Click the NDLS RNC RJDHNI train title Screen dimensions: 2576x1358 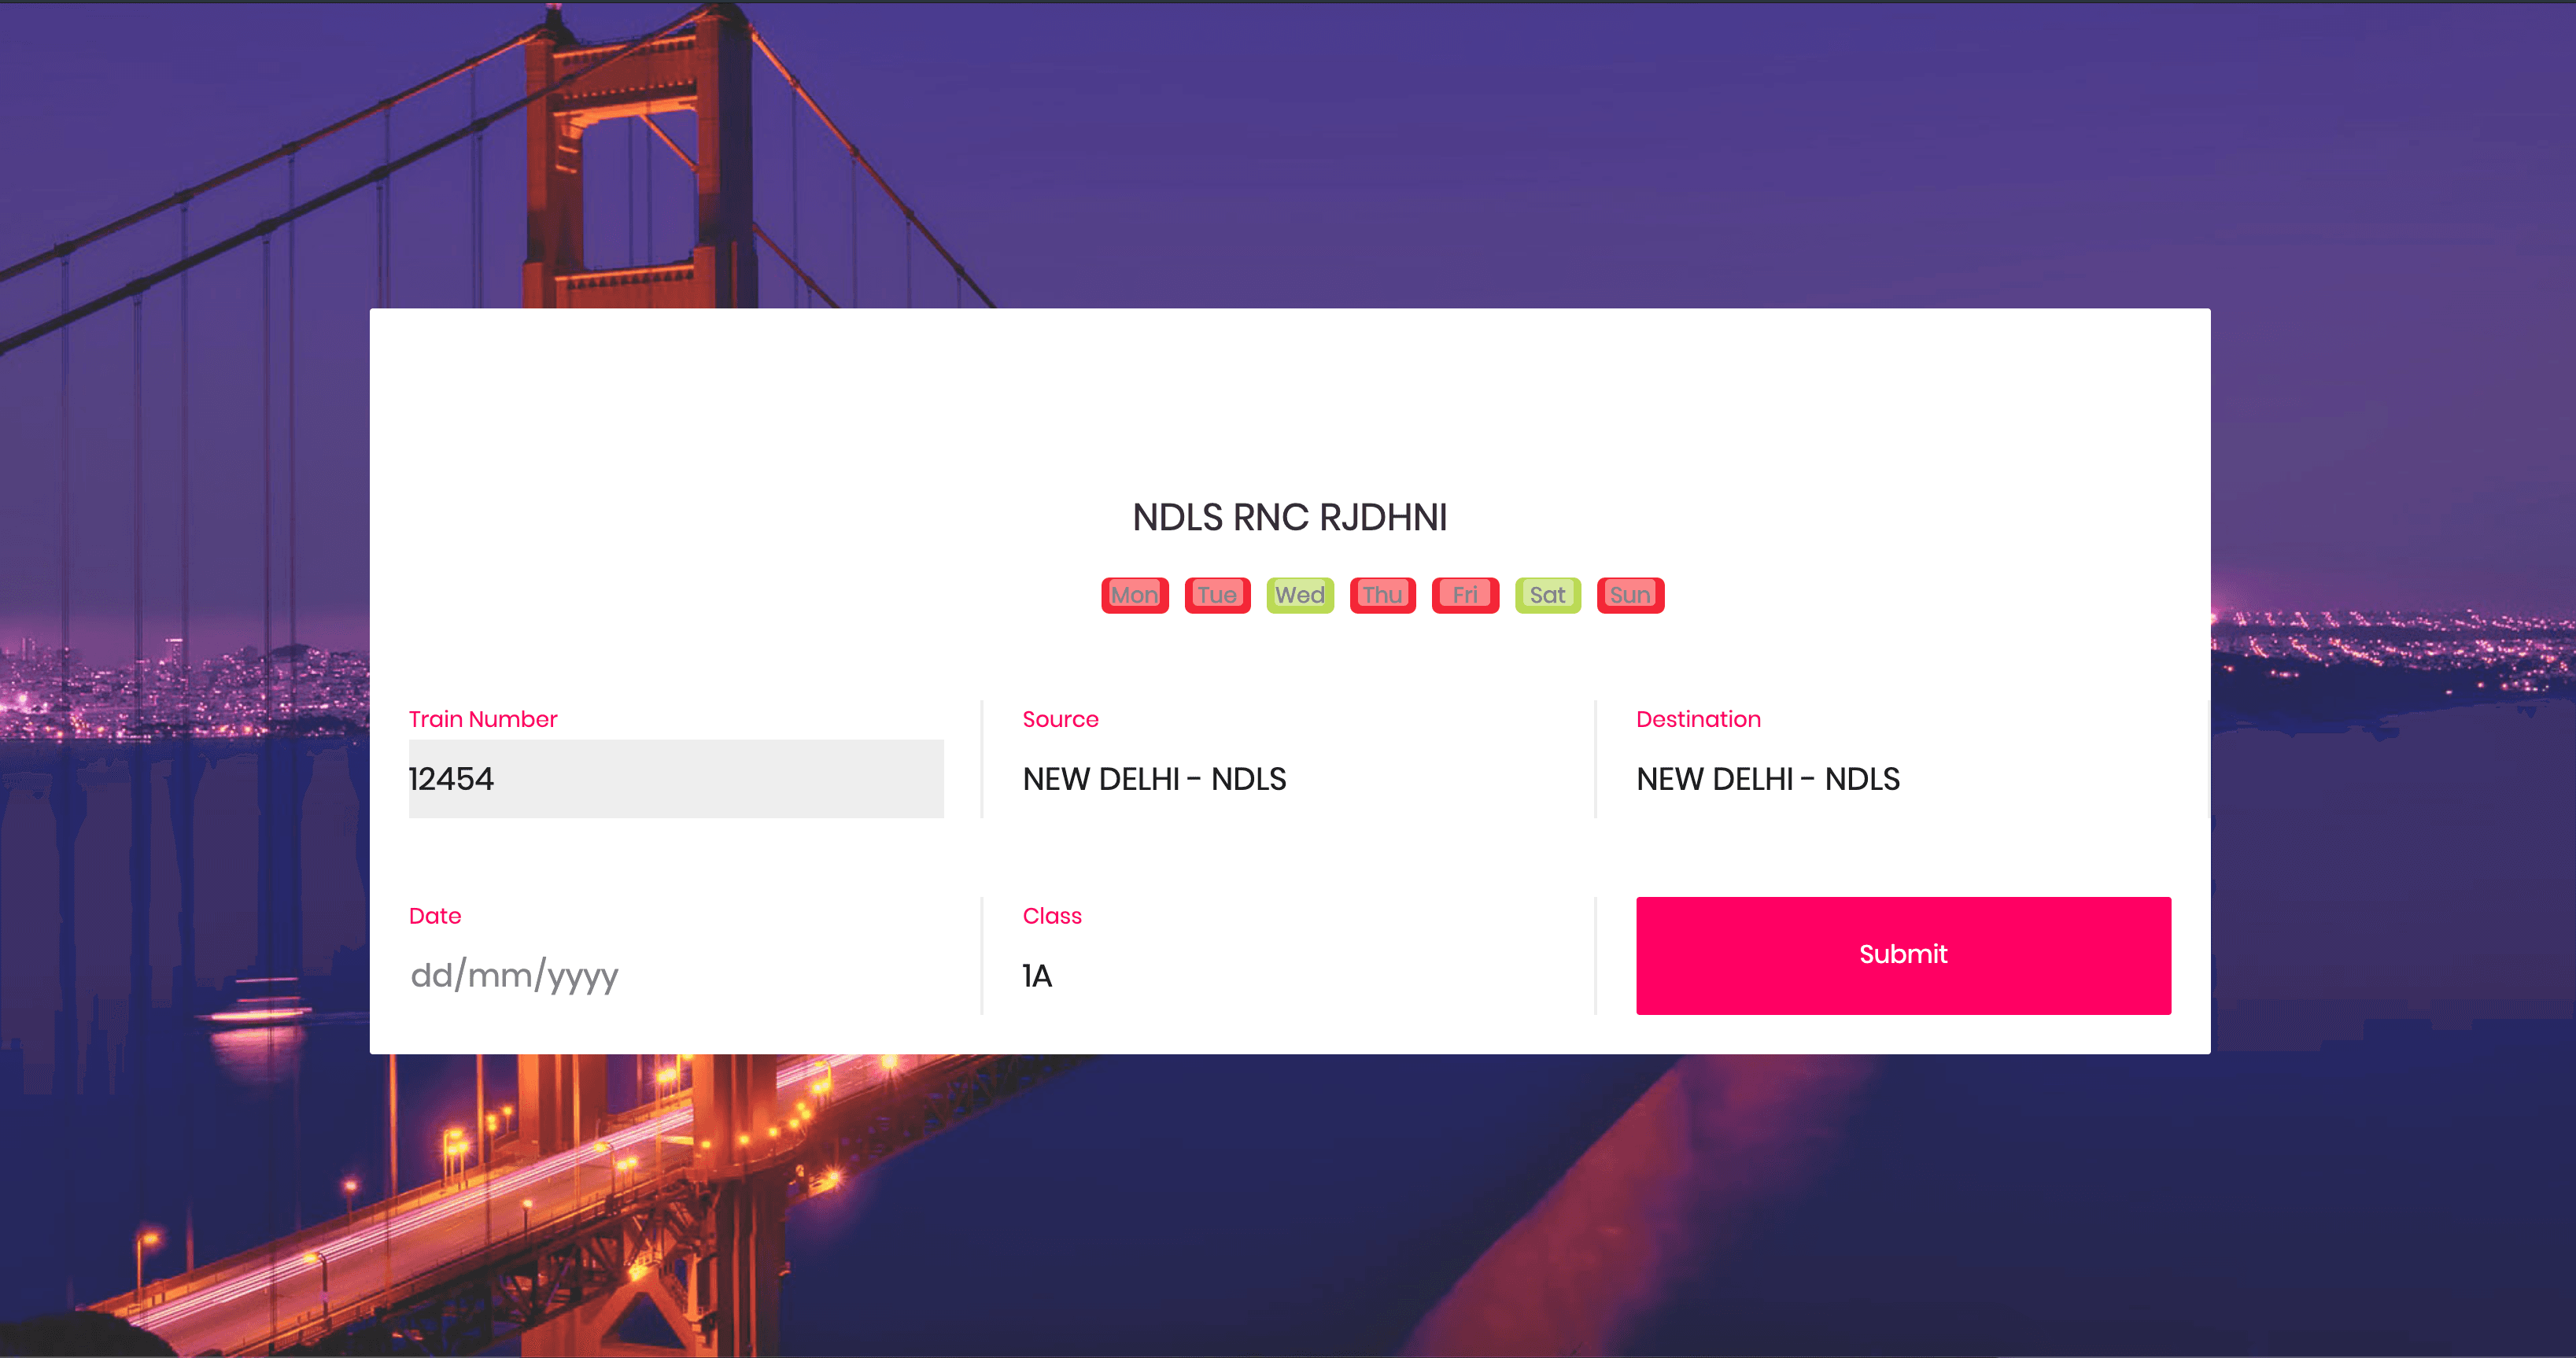tap(1289, 517)
